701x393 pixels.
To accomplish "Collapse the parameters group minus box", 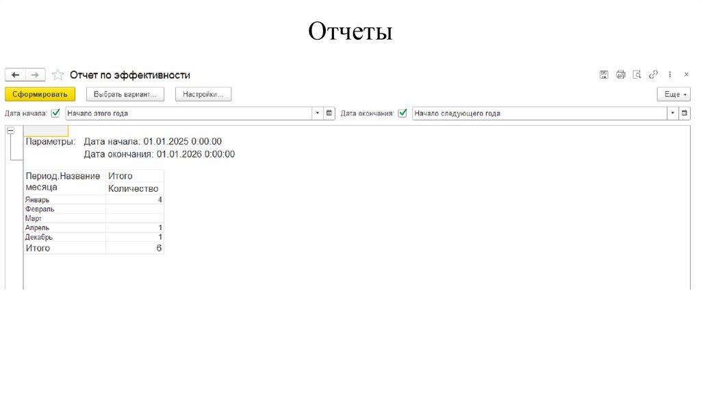I will coord(11,131).
